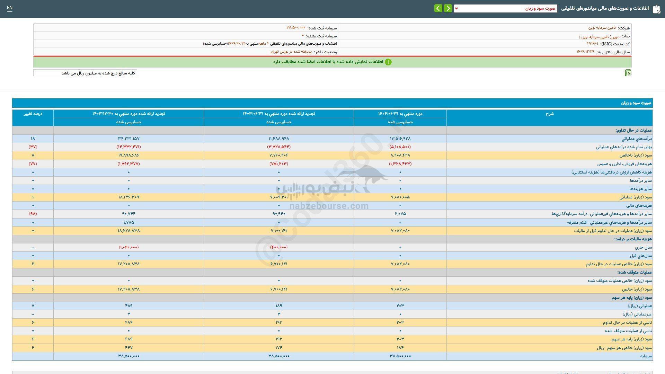Image resolution: width=665 pixels, height=374 pixels.
Task: Click the green info icon in banner
Action: (388, 62)
